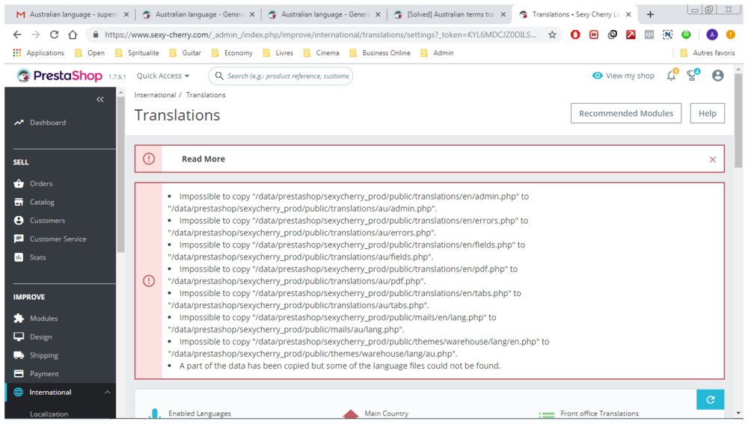Reload the page in the browser
748x424 pixels.
pyautogui.click(x=54, y=34)
